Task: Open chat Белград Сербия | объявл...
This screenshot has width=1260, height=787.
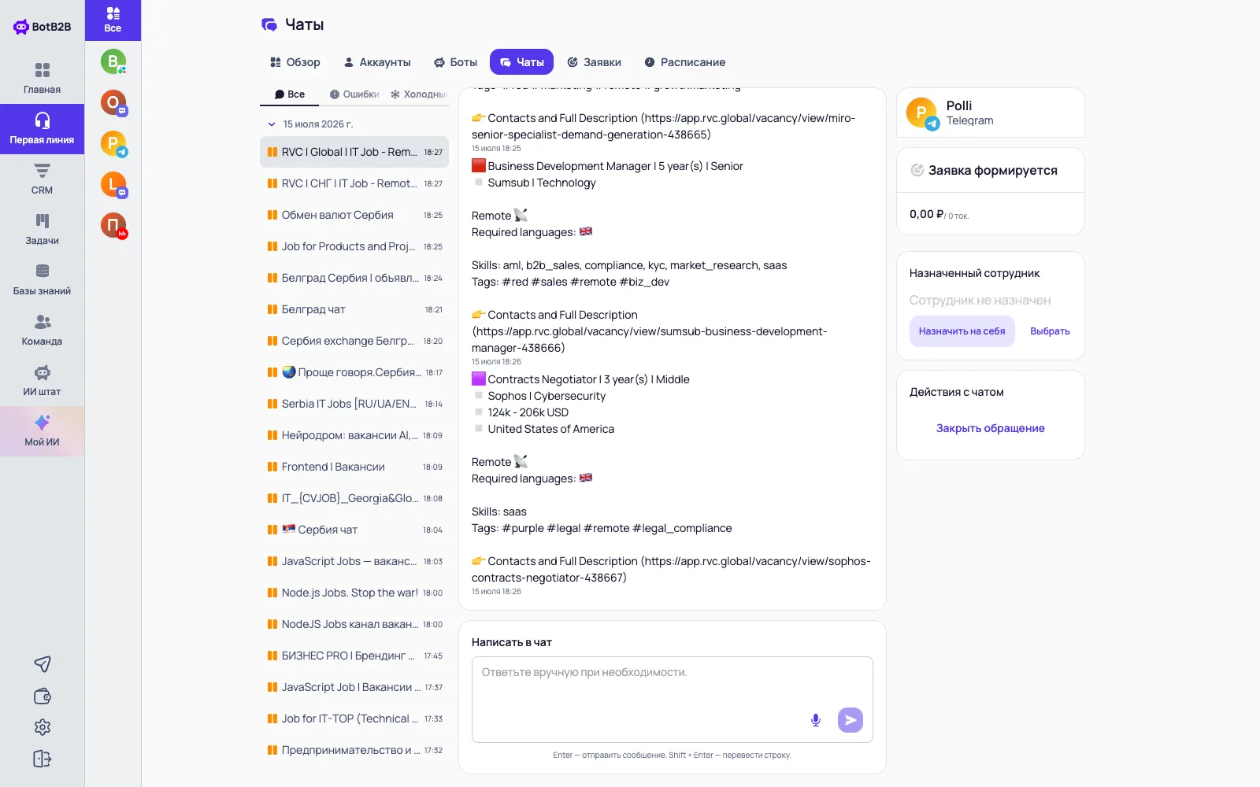Action: tap(354, 278)
